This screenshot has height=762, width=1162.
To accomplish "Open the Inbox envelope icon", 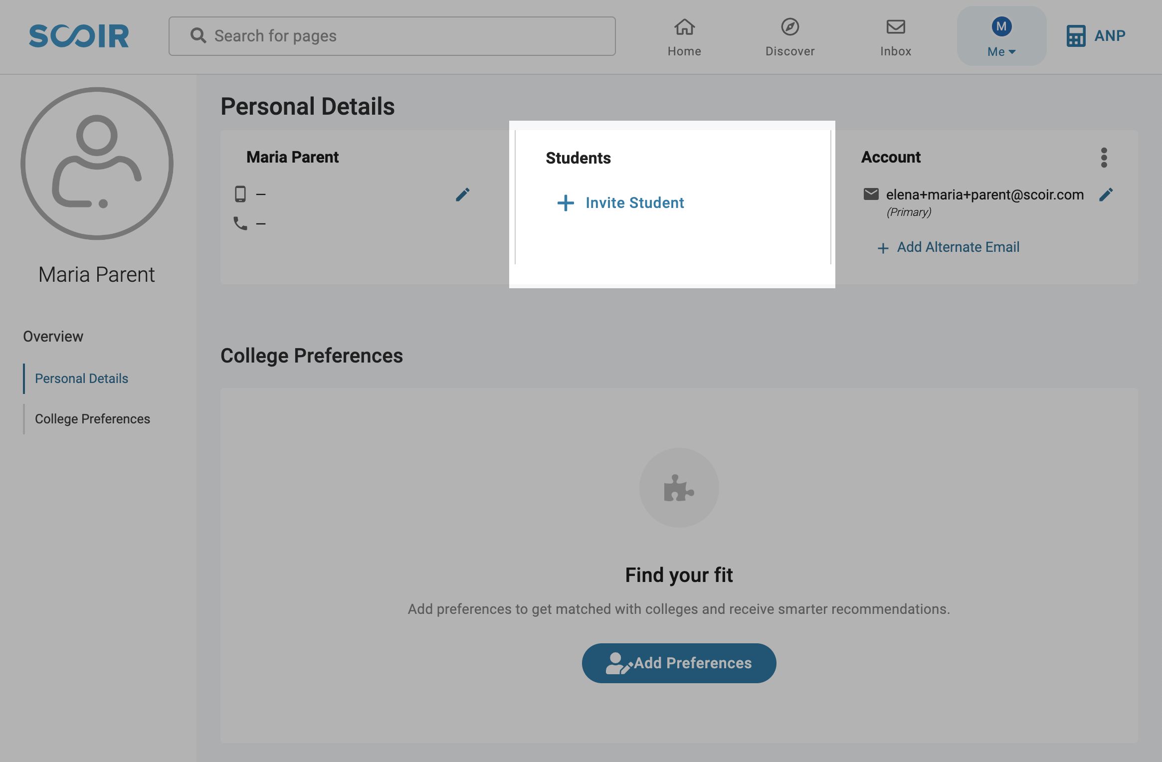I will click(x=896, y=27).
